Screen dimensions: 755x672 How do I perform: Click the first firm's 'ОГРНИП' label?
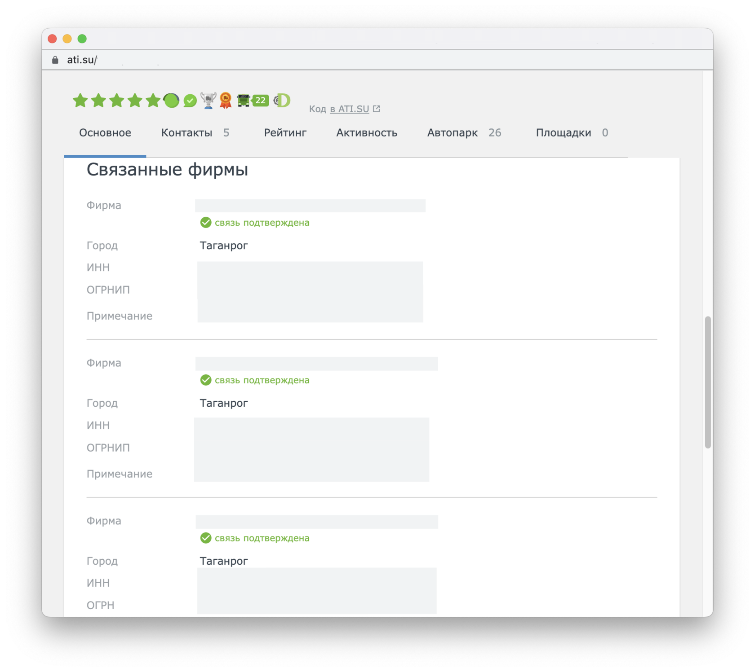pos(108,290)
